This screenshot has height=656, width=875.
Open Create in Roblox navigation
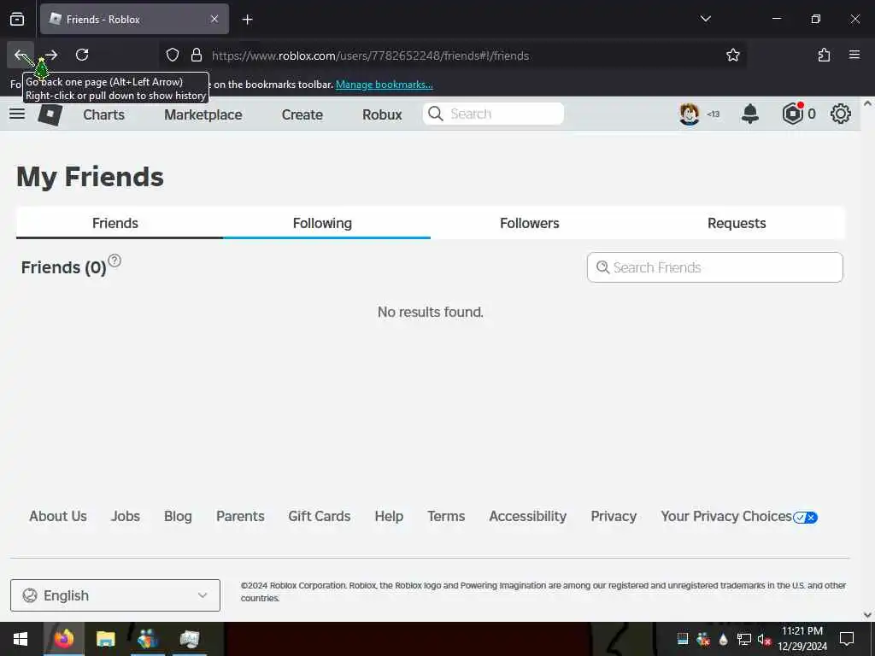coord(302,114)
